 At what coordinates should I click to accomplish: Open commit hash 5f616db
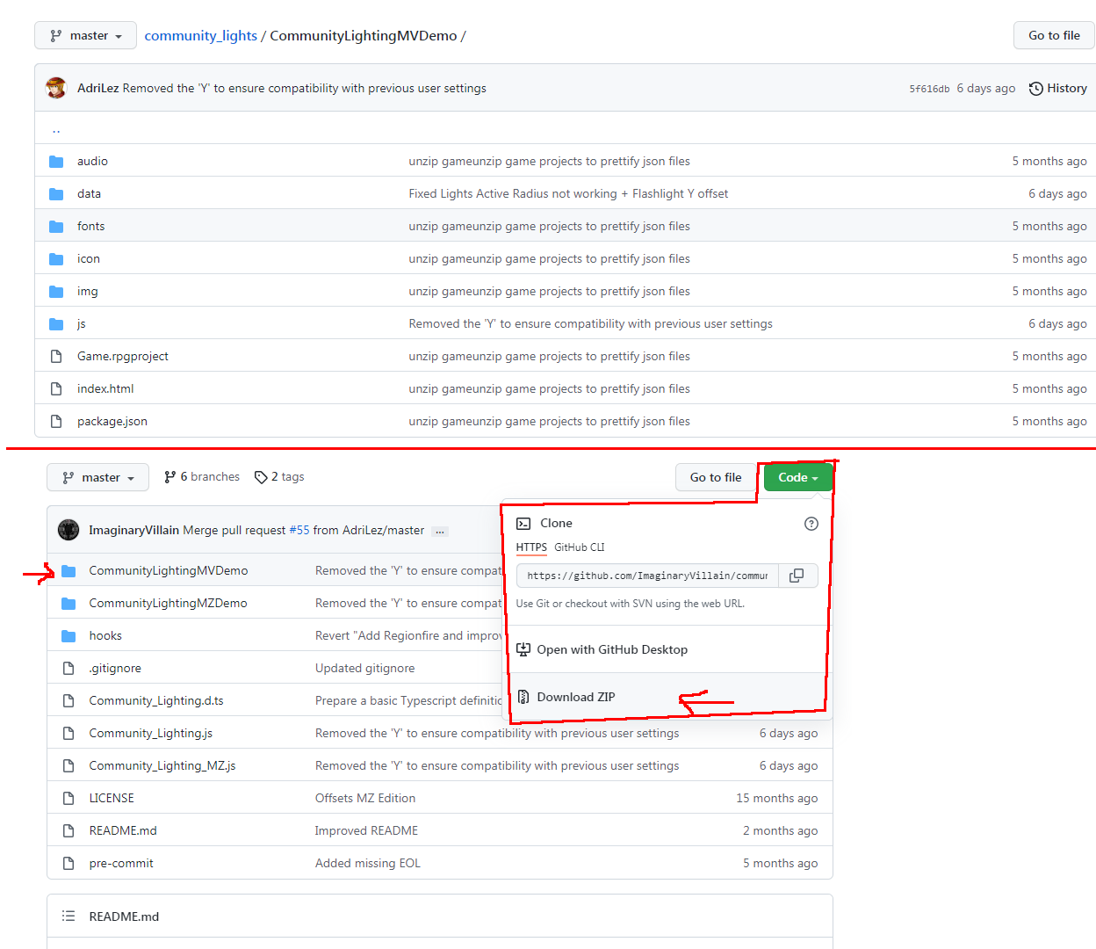point(929,89)
